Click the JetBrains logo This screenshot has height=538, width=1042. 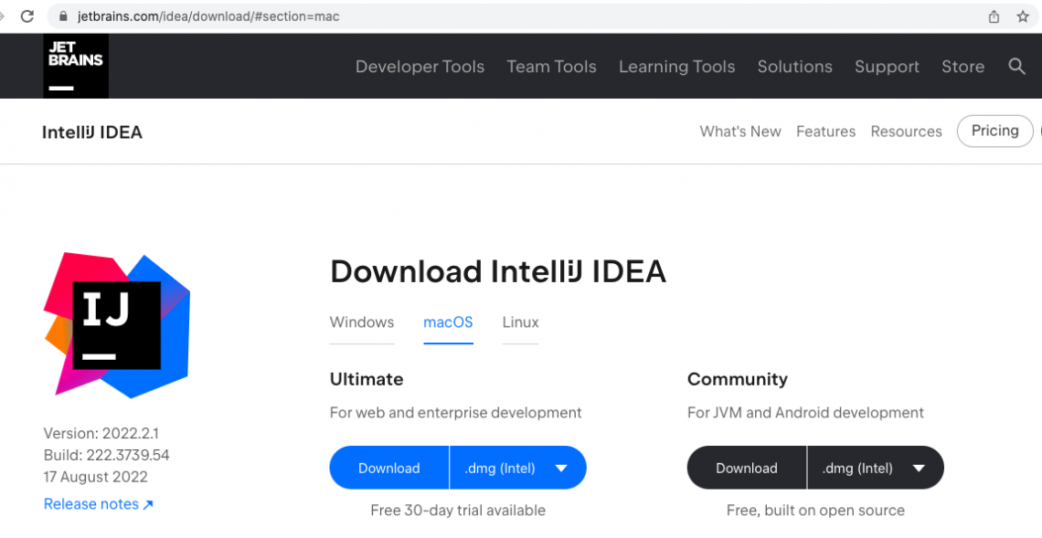point(75,65)
